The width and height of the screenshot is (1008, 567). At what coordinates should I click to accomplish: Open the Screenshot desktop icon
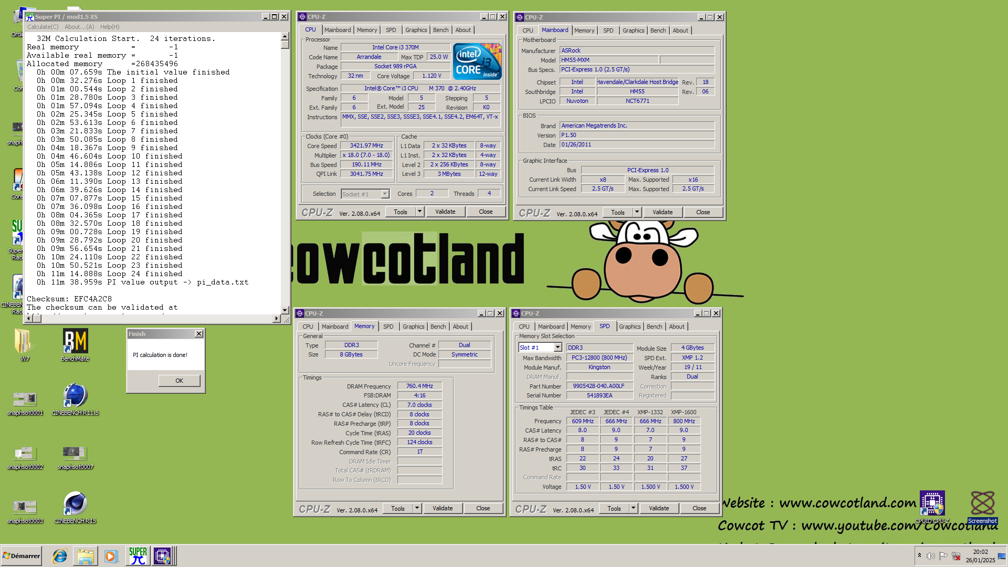pyautogui.click(x=982, y=507)
